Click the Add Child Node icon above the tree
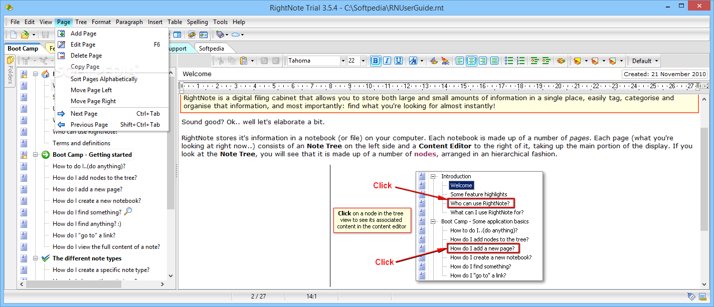Screen dimensions: 714x307 pos(44,61)
